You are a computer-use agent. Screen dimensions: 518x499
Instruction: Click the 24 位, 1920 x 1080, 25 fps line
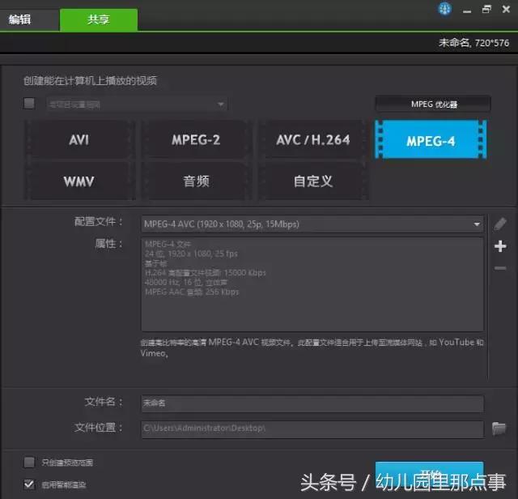pyautogui.click(x=191, y=254)
